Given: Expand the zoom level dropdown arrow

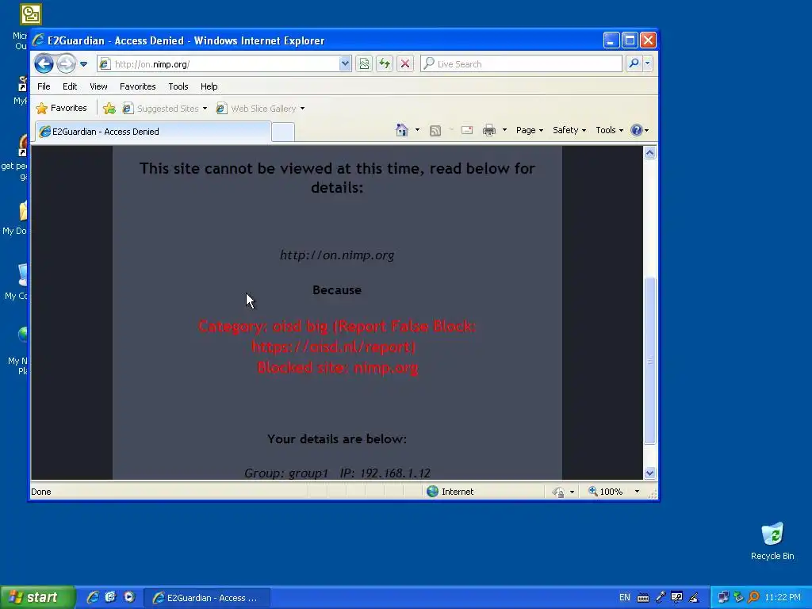Looking at the screenshot, I should [x=637, y=492].
